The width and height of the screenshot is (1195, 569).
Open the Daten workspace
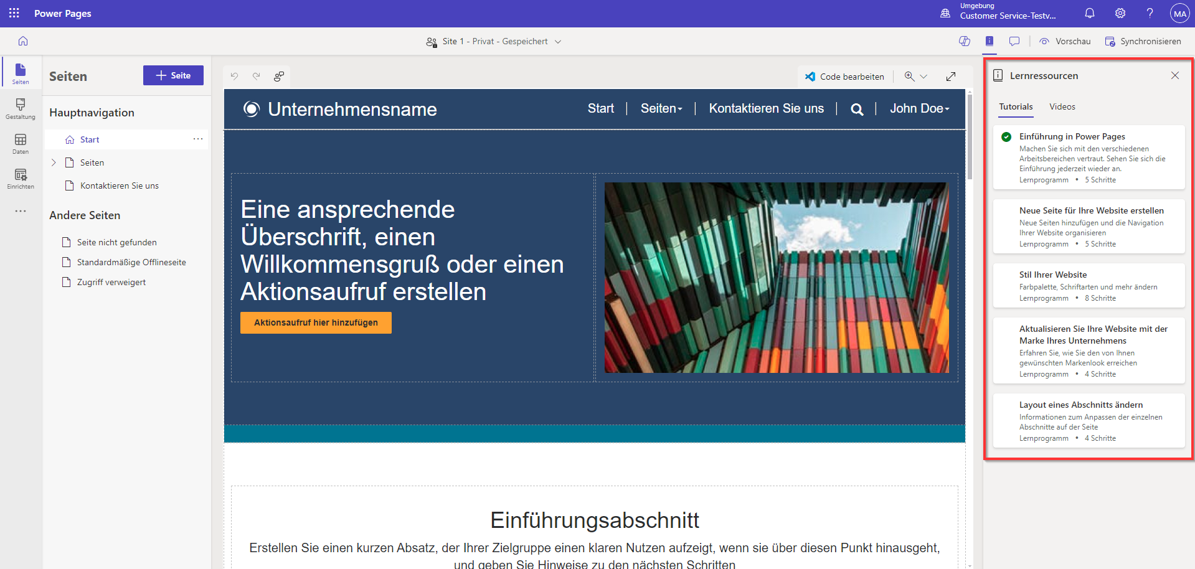pos(21,143)
